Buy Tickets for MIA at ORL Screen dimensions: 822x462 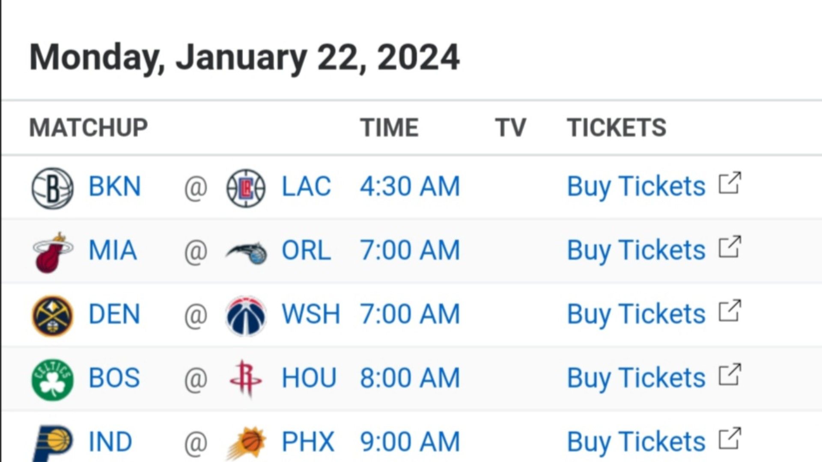tap(636, 251)
